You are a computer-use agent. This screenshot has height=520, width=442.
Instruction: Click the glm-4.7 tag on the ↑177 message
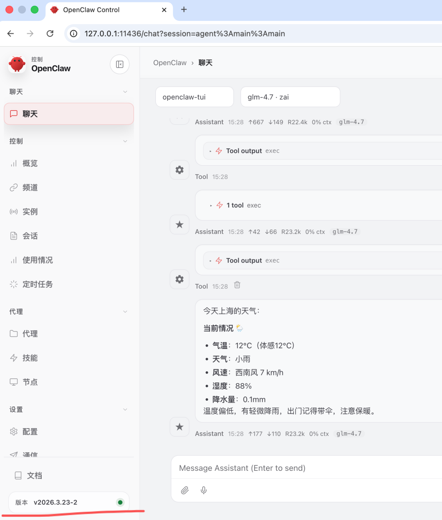(x=349, y=434)
